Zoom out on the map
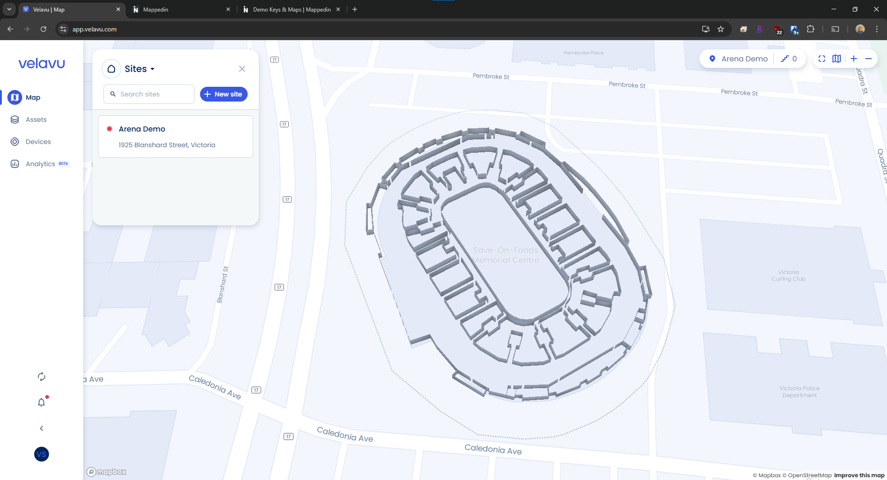 (869, 59)
